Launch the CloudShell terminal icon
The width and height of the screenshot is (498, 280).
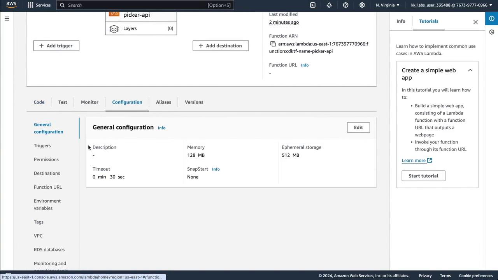[313, 5]
